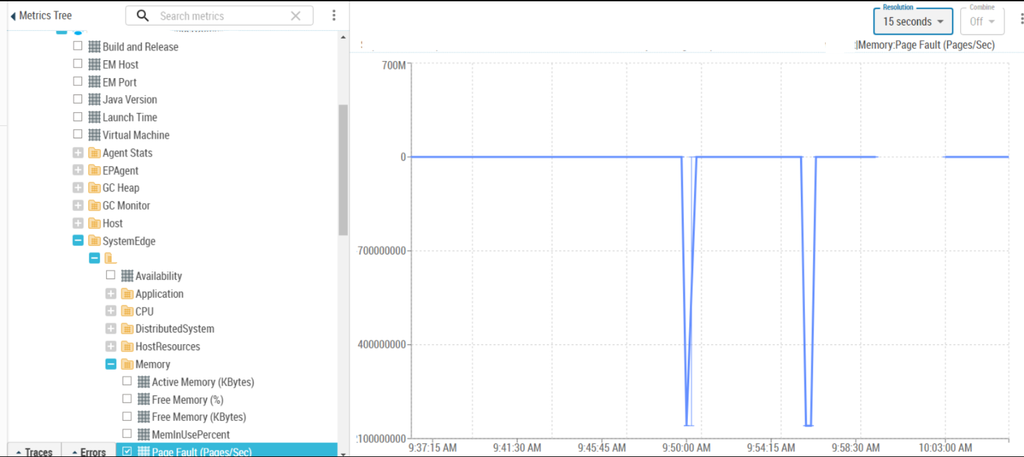1024x457 pixels.
Task: Click the Application folder icon
Action: 127,294
